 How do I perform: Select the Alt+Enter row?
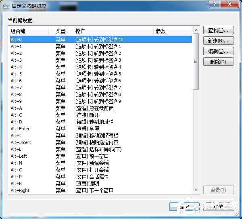pyautogui.click(x=101, y=129)
